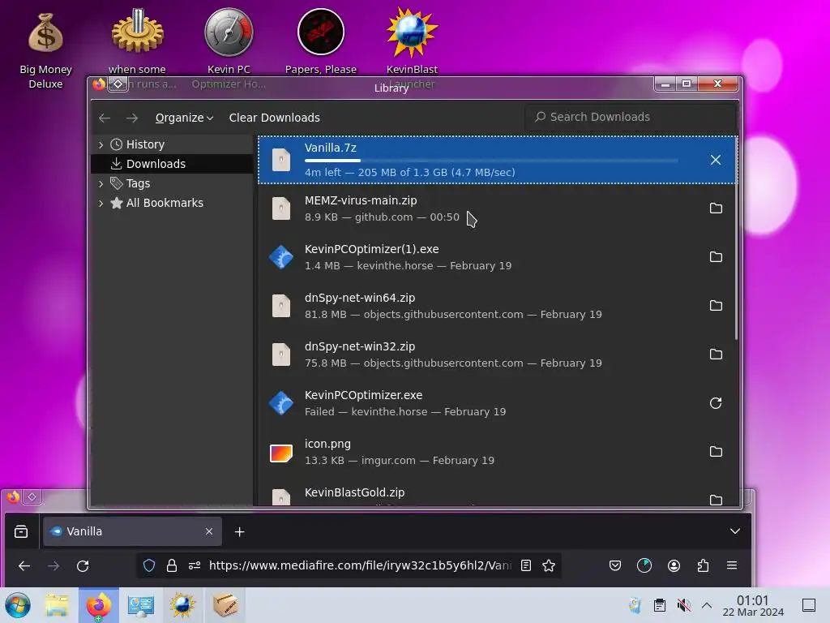This screenshot has width=830, height=623.
Task: Toggle the muted volume tray icon
Action: pyautogui.click(x=684, y=605)
